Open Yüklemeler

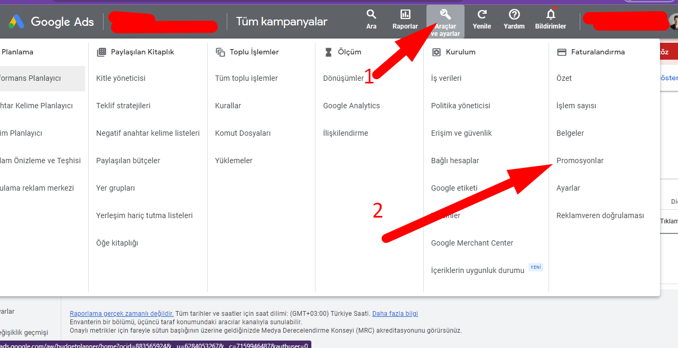click(234, 161)
